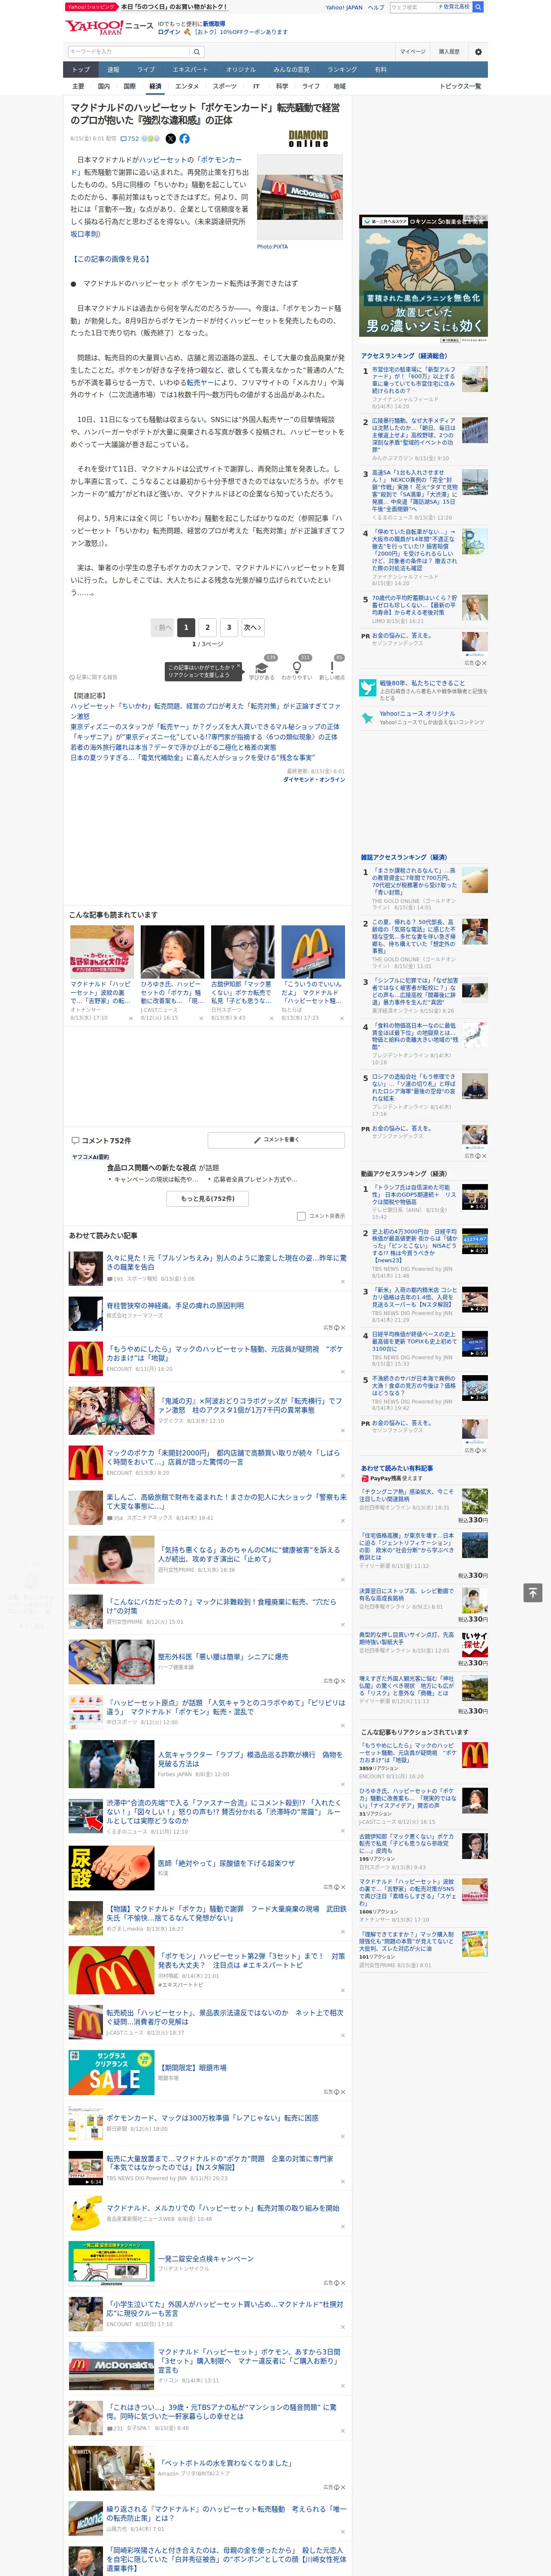This screenshot has height=2576, width=551.
Task: Click the blue search button at top right
Action: 478,7
